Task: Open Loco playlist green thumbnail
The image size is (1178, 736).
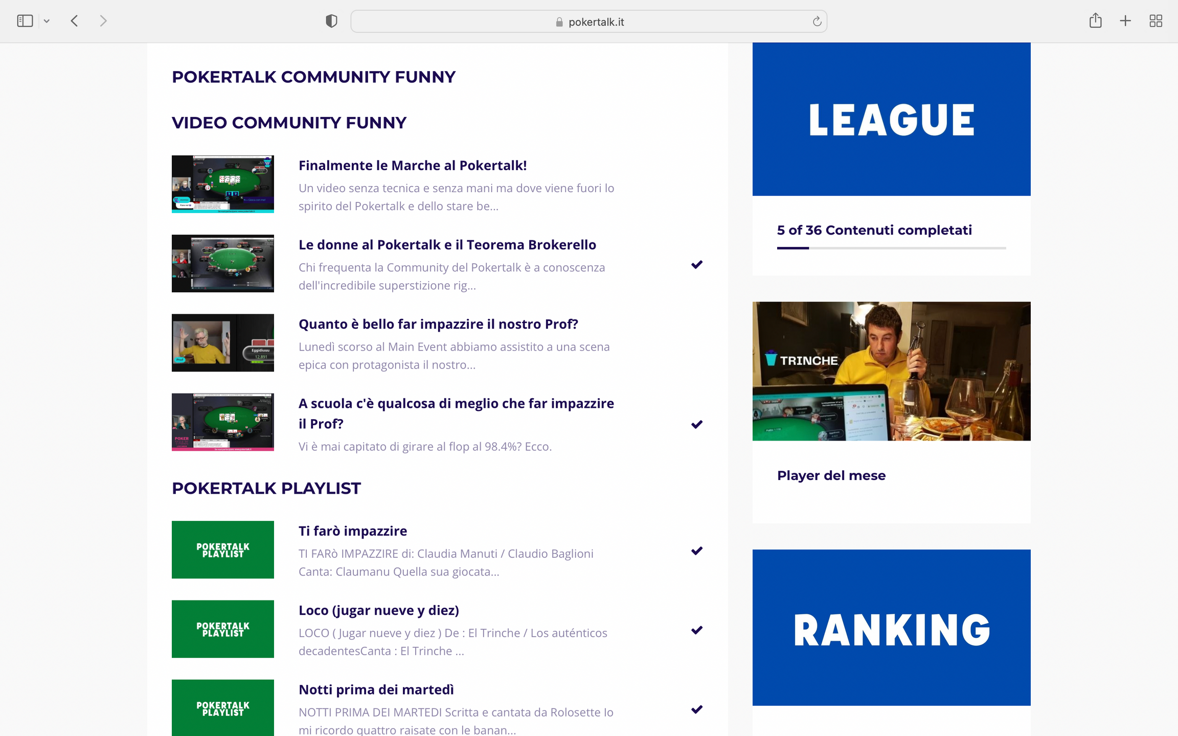Action: point(223,629)
